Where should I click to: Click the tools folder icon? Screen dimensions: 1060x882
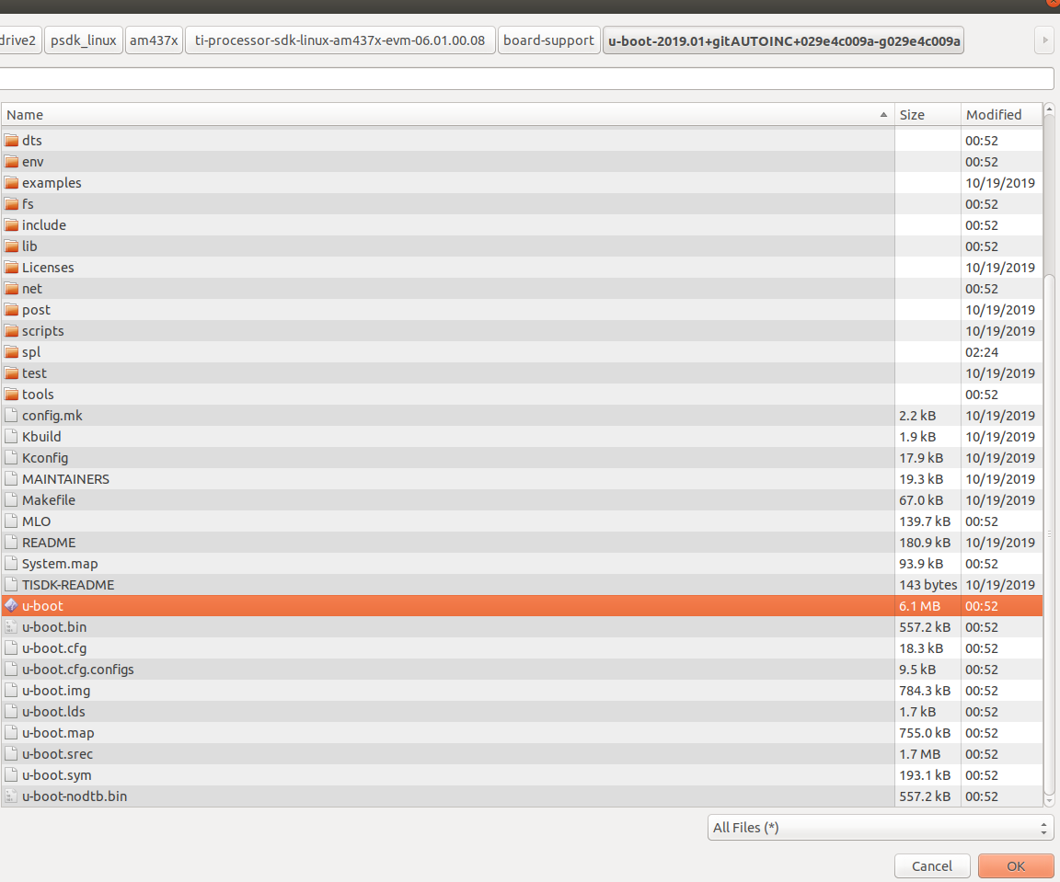tap(11, 395)
